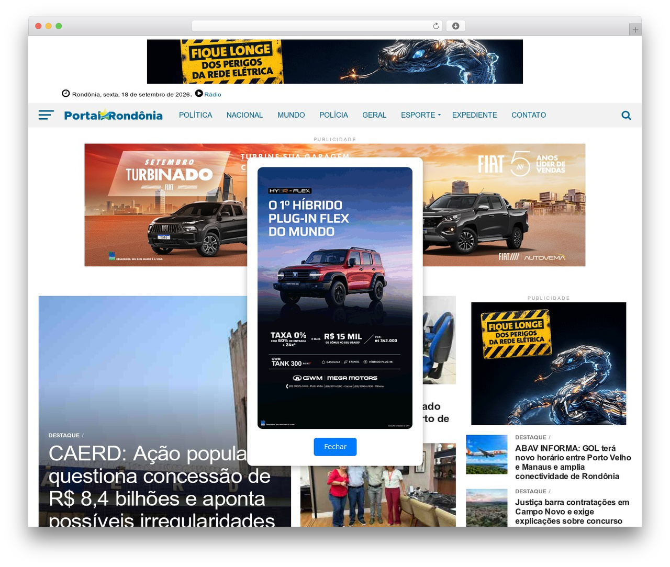The width and height of the screenshot is (670, 567).
Task: Open the EXPEDIENTE page
Action: tap(475, 115)
